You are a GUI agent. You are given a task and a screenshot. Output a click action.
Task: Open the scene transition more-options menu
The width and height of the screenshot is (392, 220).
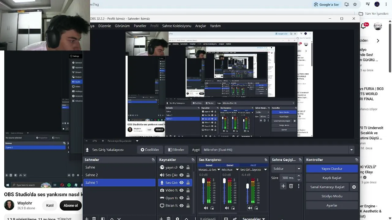(x=299, y=186)
